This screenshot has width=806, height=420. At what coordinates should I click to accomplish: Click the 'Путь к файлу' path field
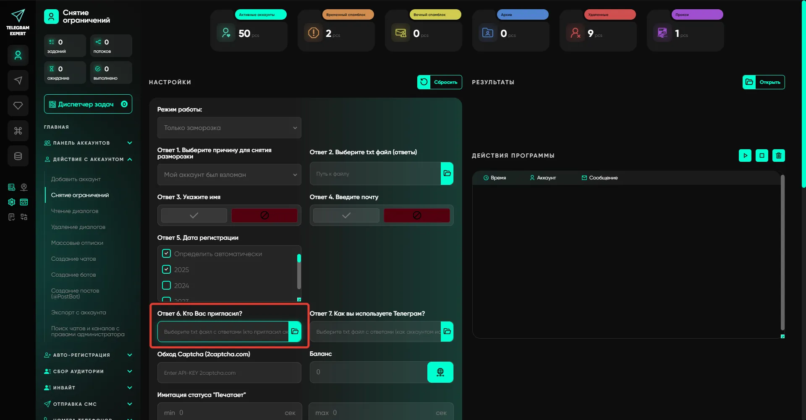(375, 174)
